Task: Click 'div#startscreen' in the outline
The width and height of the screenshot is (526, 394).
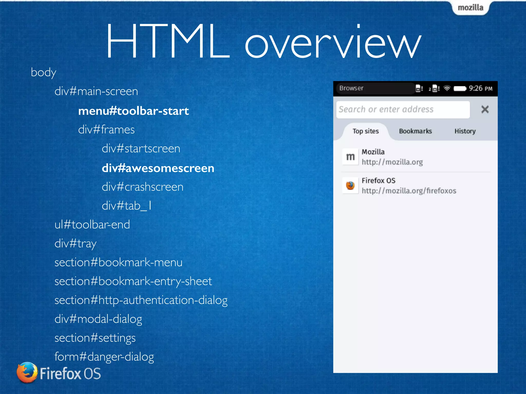Action: pos(141,149)
